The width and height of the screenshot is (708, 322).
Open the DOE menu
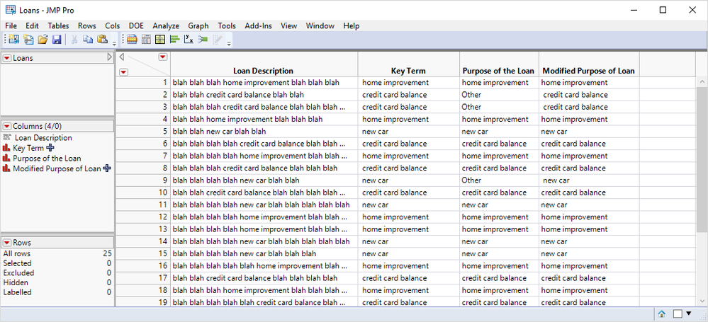click(x=136, y=25)
